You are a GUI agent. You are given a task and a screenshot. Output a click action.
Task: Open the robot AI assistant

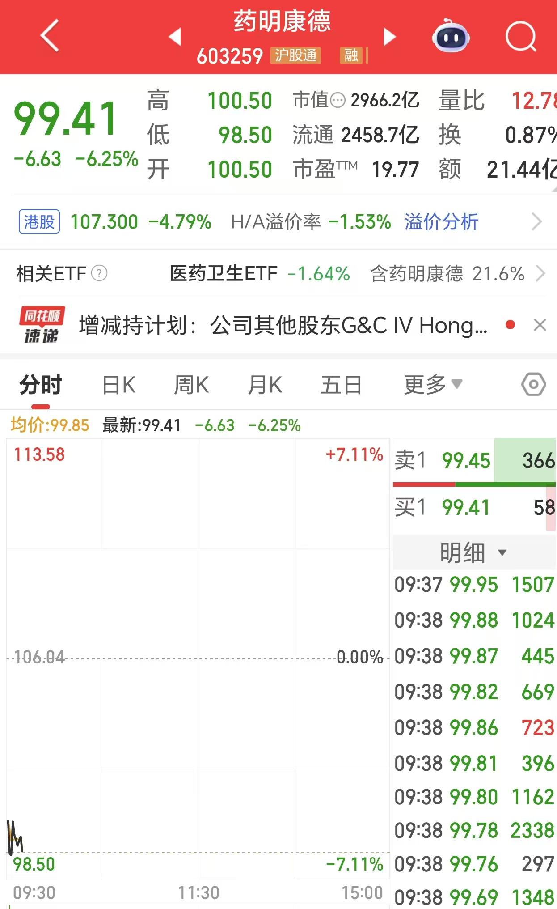click(x=451, y=36)
